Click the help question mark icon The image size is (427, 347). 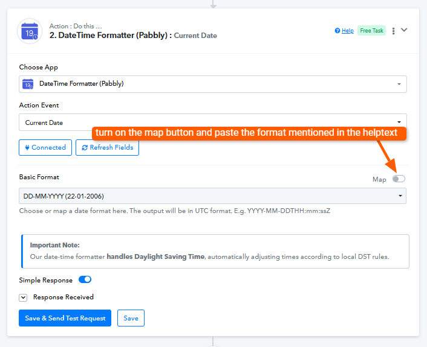coord(337,31)
